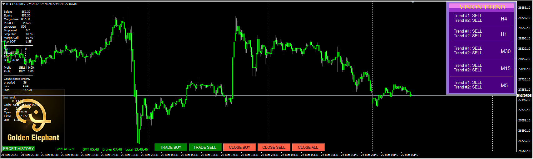
Task: Click the VISION TREND panel title
Action: click(x=482, y=7)
